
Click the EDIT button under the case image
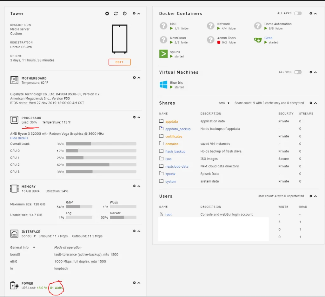tap(120, 62)
